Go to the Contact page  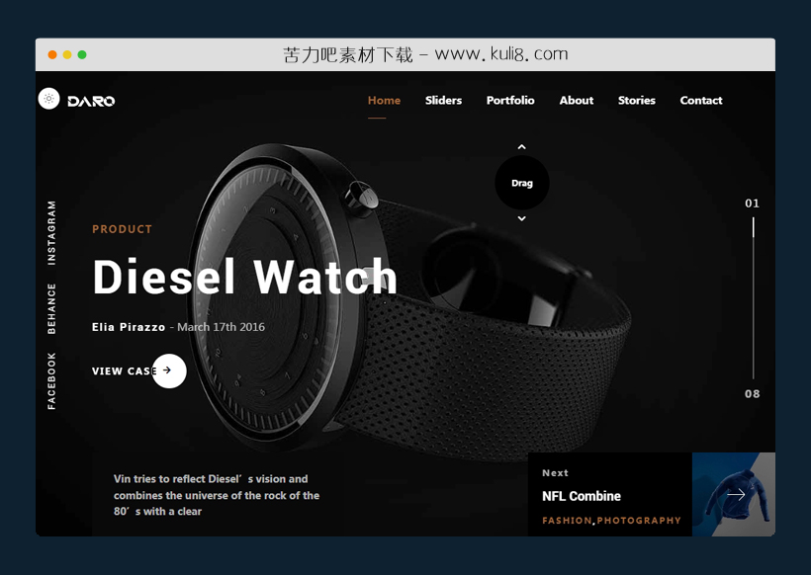click(701, 100)
